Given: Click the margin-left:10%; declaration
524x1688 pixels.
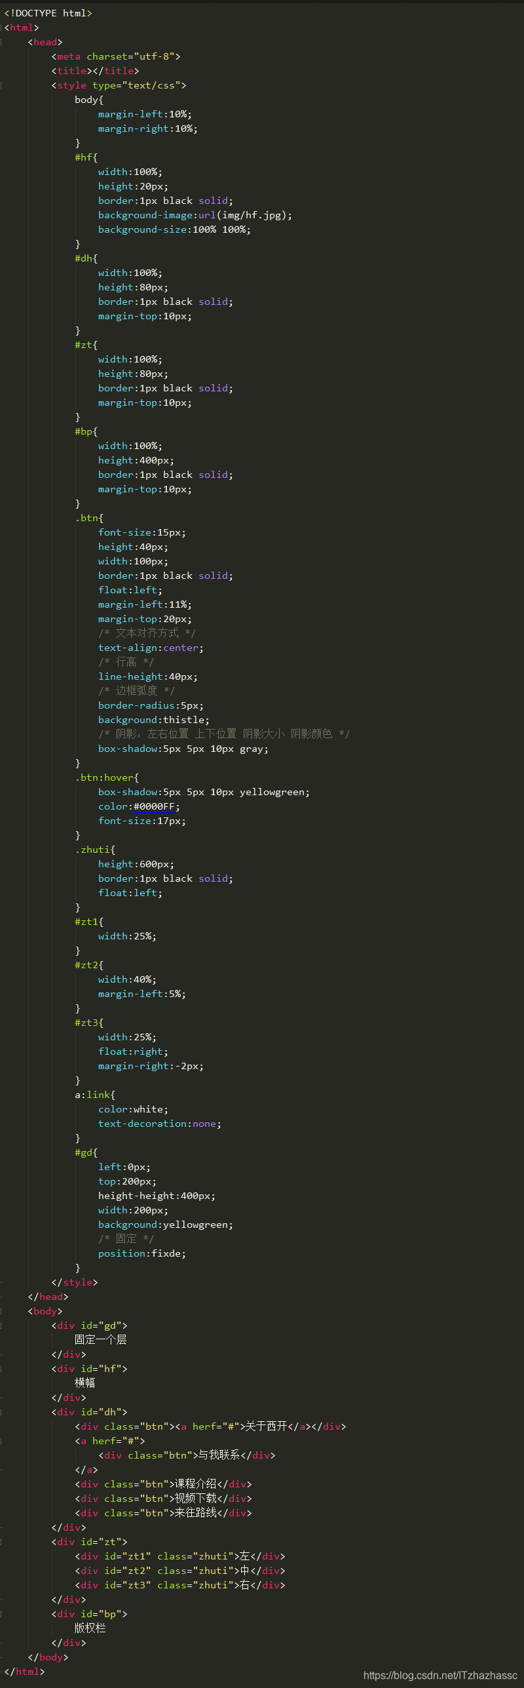Looking at the screenshot, I should pos(145,114).
